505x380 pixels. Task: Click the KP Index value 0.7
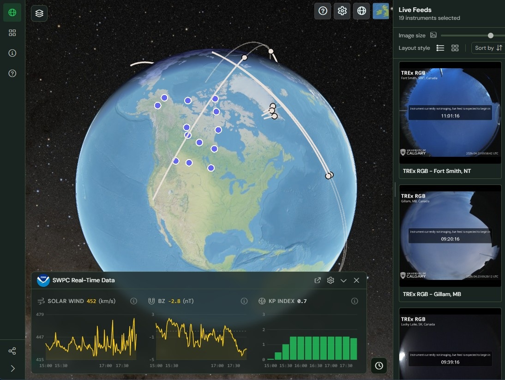(x=302, y=301)
